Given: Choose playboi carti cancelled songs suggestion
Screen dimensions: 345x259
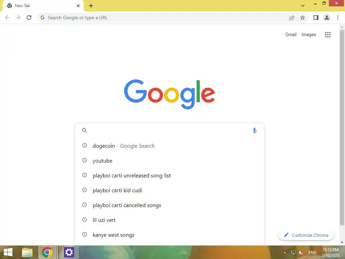Looking at the screenshot, I should pyautogui.click(x=169, y=205).
